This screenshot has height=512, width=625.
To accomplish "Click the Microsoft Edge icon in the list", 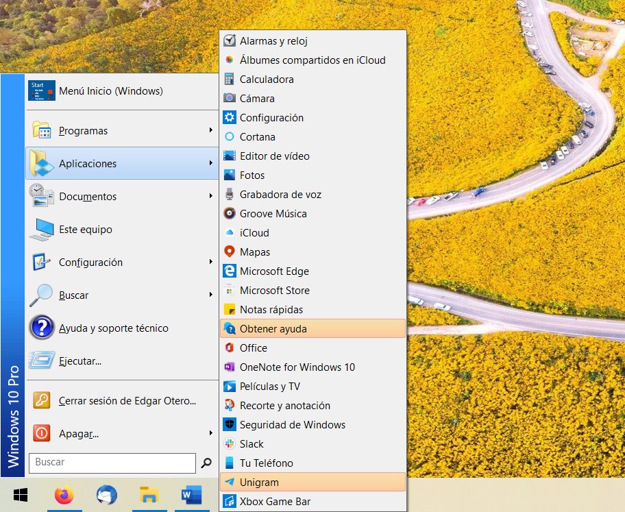I will [230, 271].
